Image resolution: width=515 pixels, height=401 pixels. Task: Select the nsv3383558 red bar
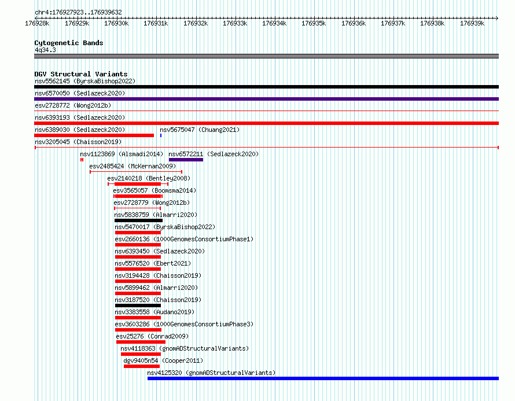coord(138,318)
